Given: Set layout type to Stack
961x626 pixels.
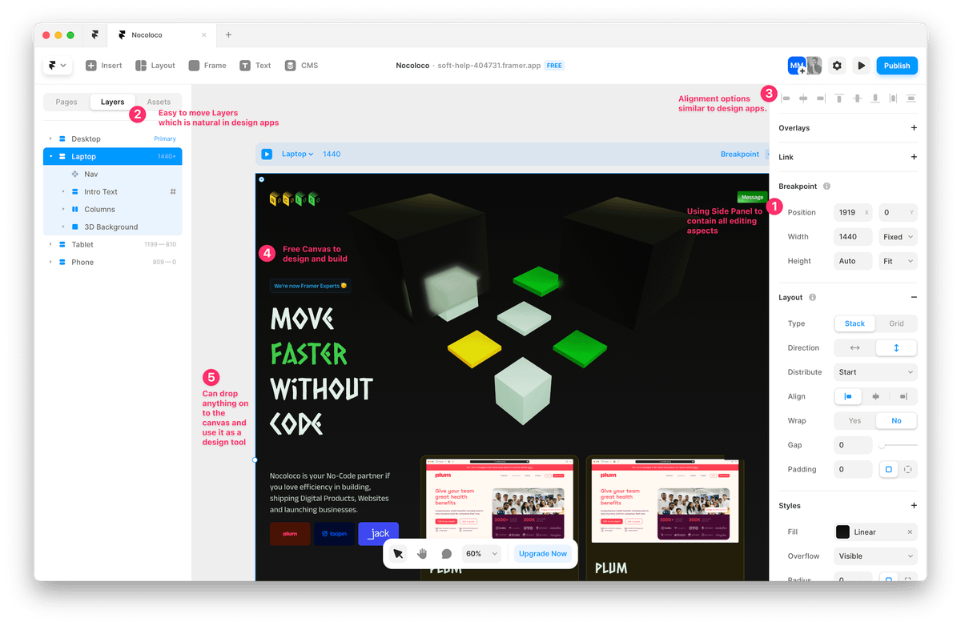Looking at the screenshot, I should pyautogui.click(x=854, y=323).
